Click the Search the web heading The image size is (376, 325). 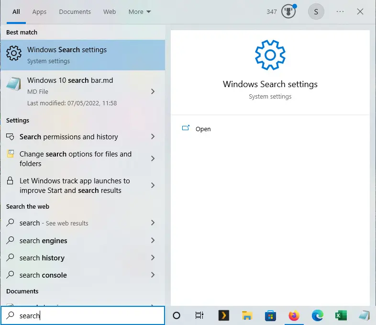coord(28,206)
